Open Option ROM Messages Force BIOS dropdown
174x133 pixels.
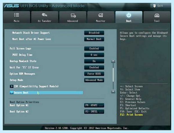coord(94,74)
